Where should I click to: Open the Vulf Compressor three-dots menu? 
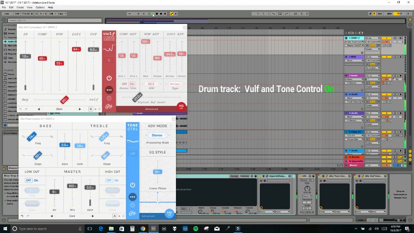(109, 90)
